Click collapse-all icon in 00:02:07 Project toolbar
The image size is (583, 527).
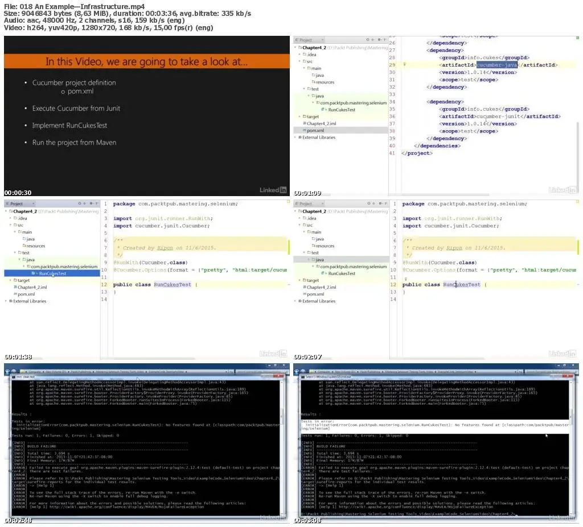(373, 204)
